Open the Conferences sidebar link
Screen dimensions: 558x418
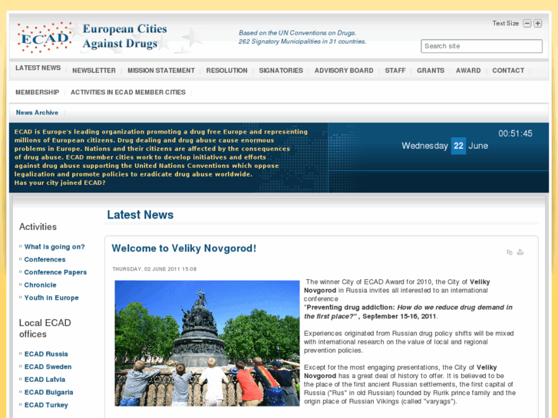45,260
